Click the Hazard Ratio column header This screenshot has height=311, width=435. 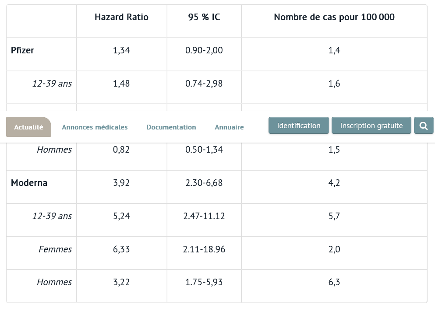(121, 17)
